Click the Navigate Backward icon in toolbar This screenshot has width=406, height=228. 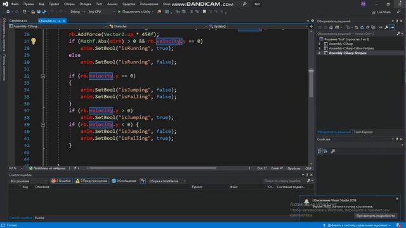pos(8,12)
